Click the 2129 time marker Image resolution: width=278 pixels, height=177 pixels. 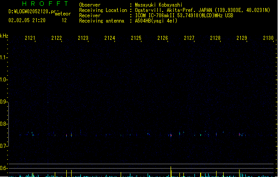click(x=242, y=38)
